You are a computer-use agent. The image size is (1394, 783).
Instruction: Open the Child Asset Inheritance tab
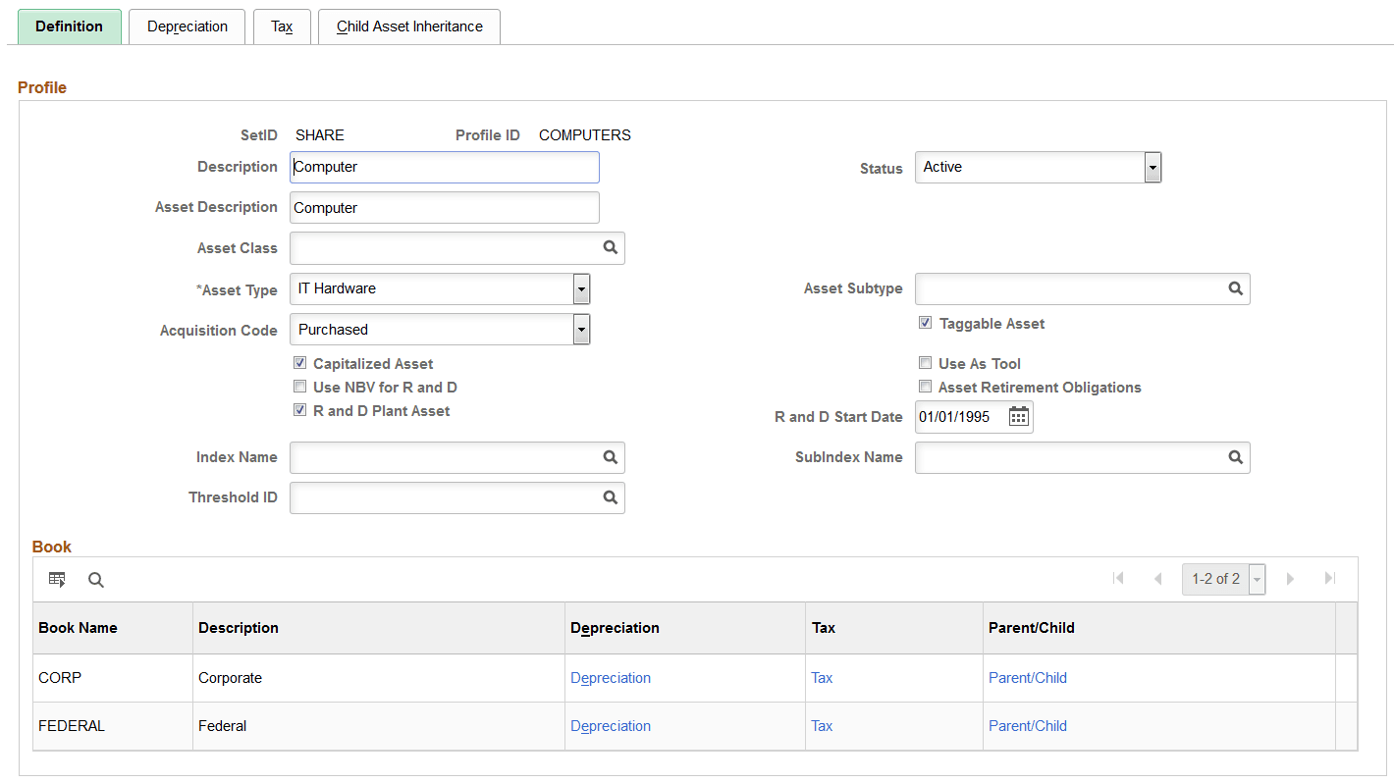(x=408, y=26)
